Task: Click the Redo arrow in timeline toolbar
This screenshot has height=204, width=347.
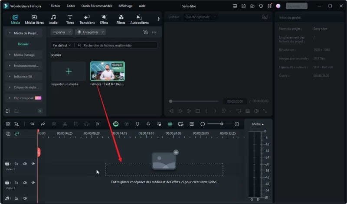Action: coord(43,124)
